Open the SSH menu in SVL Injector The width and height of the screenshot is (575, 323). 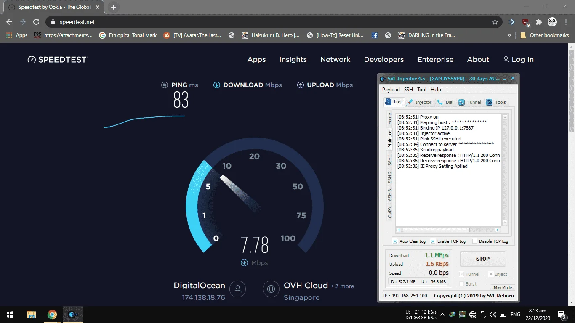408,90
